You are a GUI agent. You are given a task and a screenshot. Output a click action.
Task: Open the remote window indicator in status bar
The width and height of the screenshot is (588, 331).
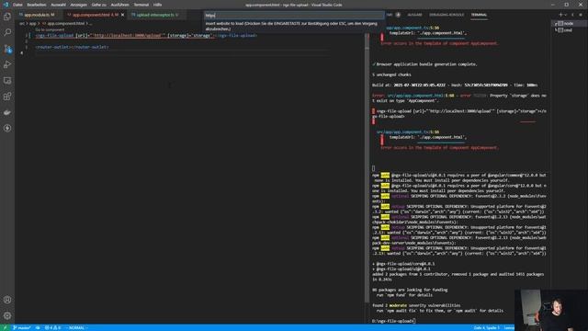(6, 327)
